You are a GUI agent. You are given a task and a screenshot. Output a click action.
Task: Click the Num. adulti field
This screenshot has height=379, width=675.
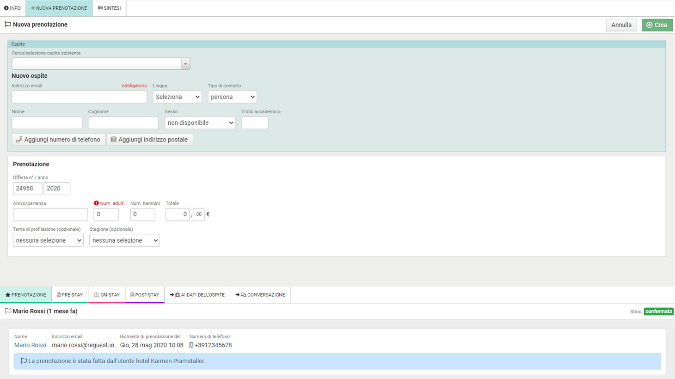coord(106,214)
